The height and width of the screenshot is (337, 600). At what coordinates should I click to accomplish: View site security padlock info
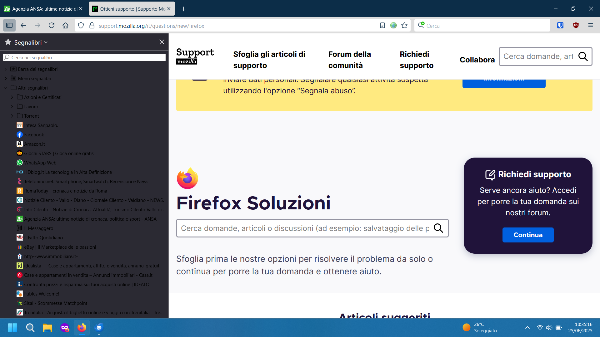[x=92, y=26]
